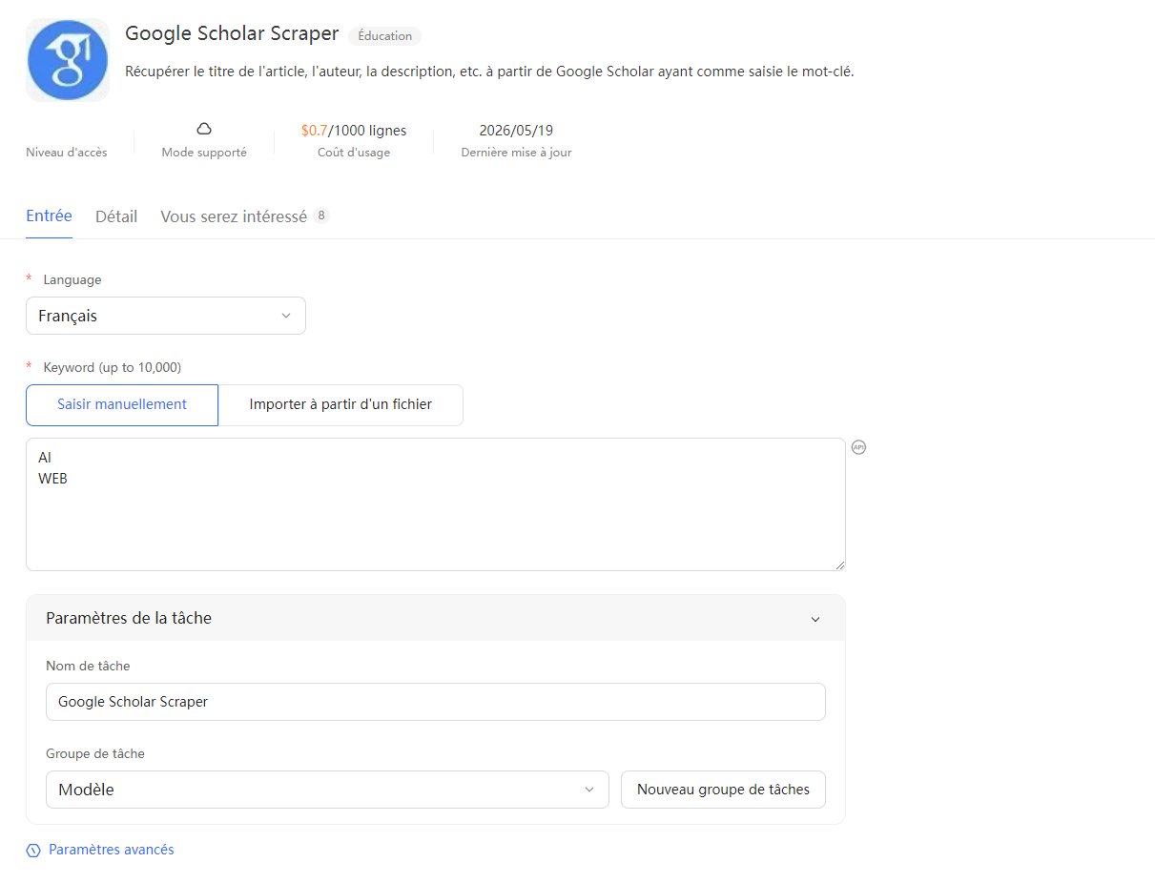Click the Dernière mise à jour label
Image resolution: width=1155 pixels, height=883 pixels.
(516, 153)
